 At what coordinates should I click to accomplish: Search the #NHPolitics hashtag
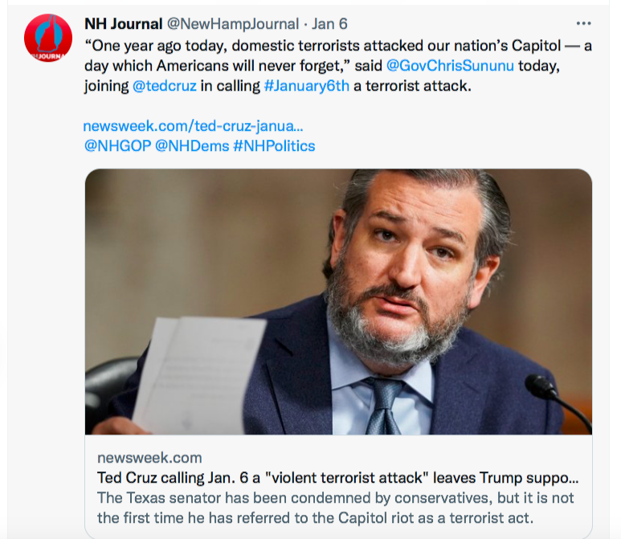274,145
